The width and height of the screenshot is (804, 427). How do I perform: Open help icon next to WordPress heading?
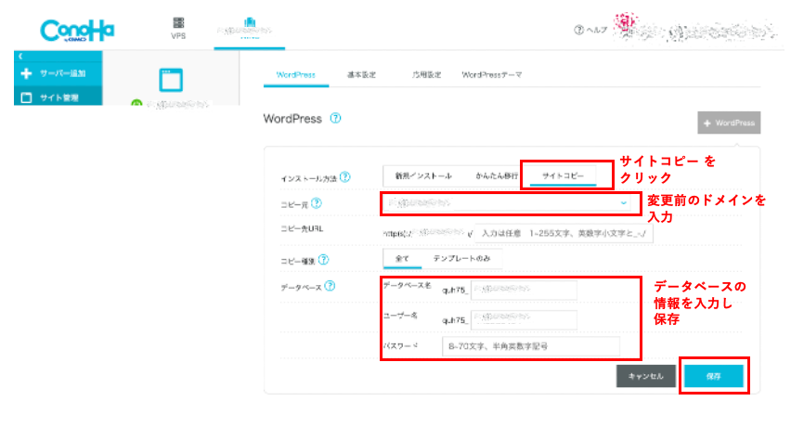pyautogui.click(x=335, y=119)
